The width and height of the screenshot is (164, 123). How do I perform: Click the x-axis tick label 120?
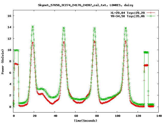pos(138,116)
